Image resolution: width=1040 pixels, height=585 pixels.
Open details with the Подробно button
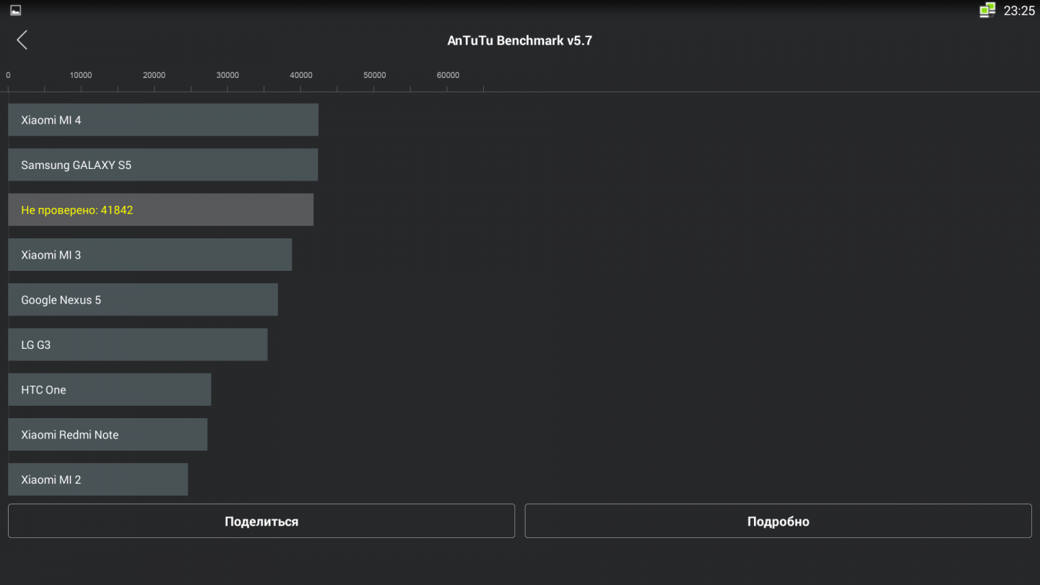pyautogui.click(x=778, y=521)
